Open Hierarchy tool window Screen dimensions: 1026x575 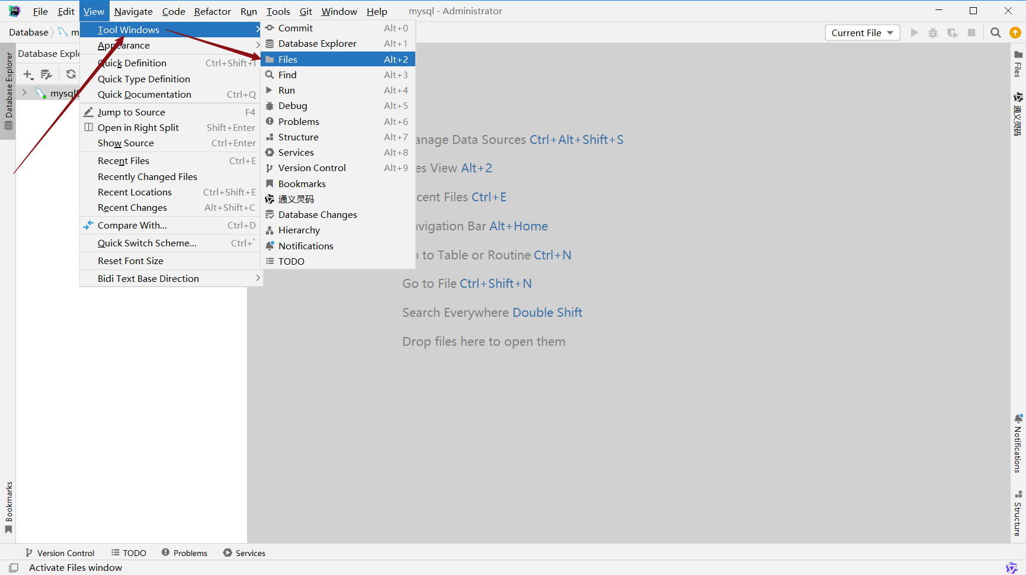(338, 230)
